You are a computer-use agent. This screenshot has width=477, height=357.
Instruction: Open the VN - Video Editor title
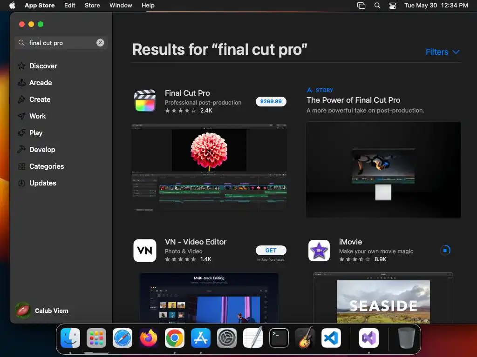(196, 242)
